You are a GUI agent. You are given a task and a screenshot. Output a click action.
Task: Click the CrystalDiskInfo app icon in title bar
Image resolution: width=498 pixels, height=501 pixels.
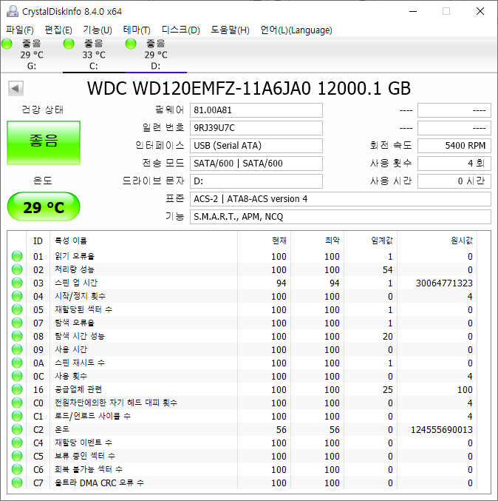pos(13,11)
